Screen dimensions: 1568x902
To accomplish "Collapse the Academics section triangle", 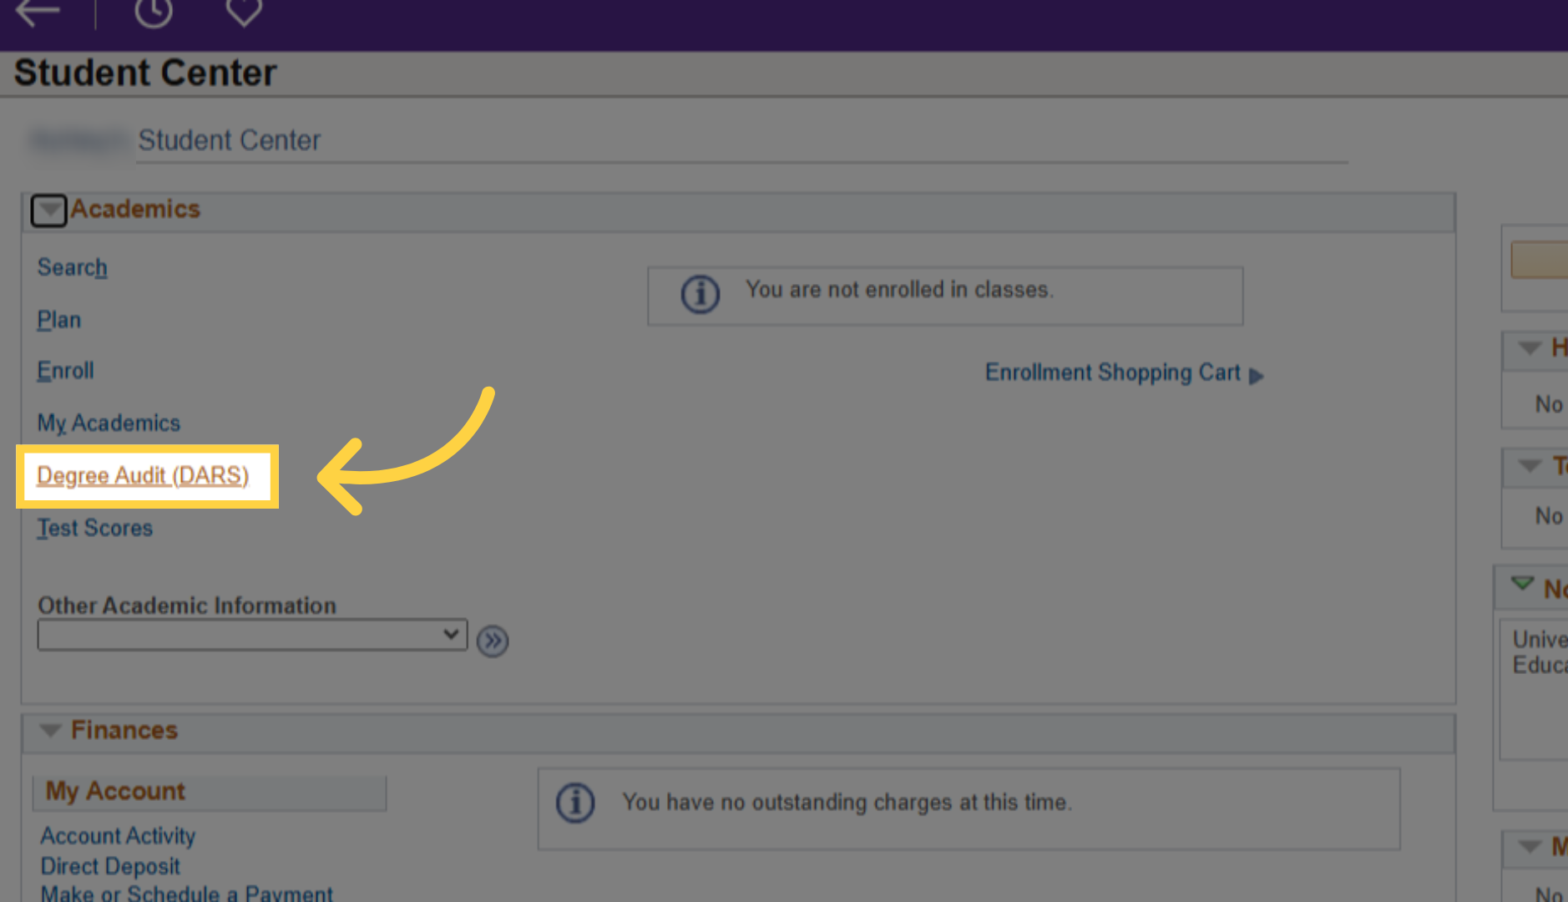I will point(48,210).
